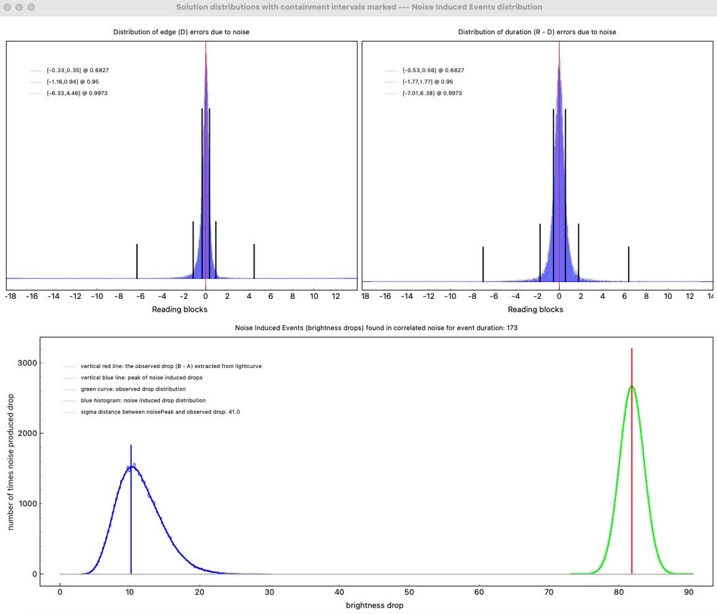
Task: Click the peak of the green curve
Action: [x=632, y=386]
